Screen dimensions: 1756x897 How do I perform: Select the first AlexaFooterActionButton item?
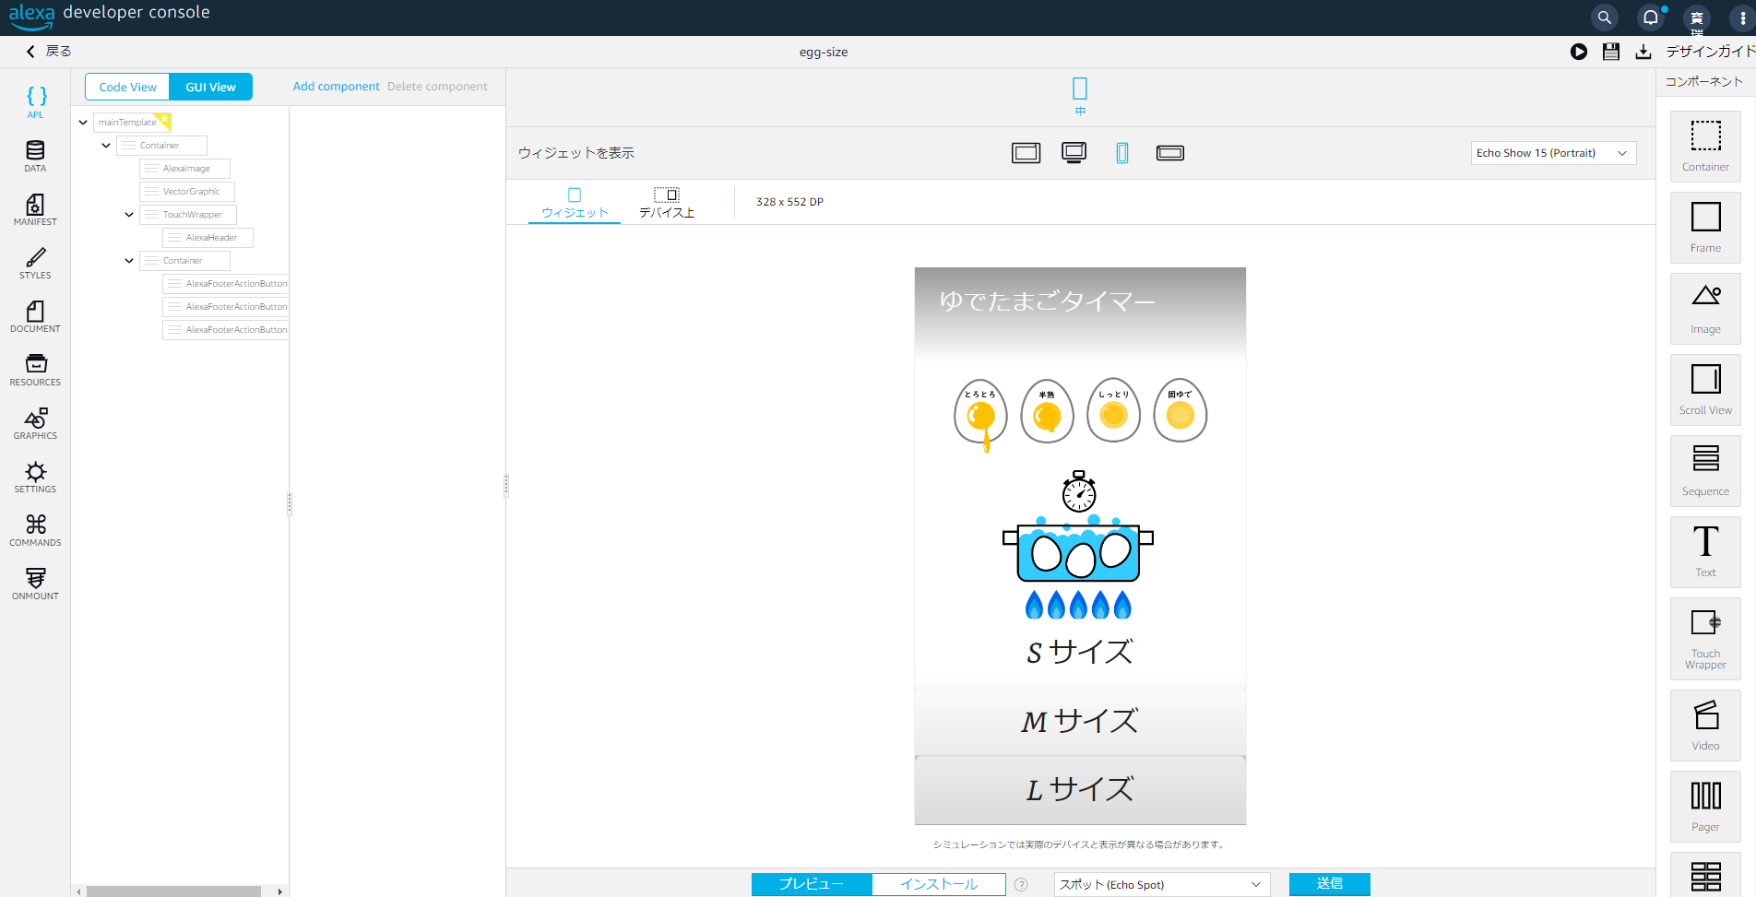(226, 283)
